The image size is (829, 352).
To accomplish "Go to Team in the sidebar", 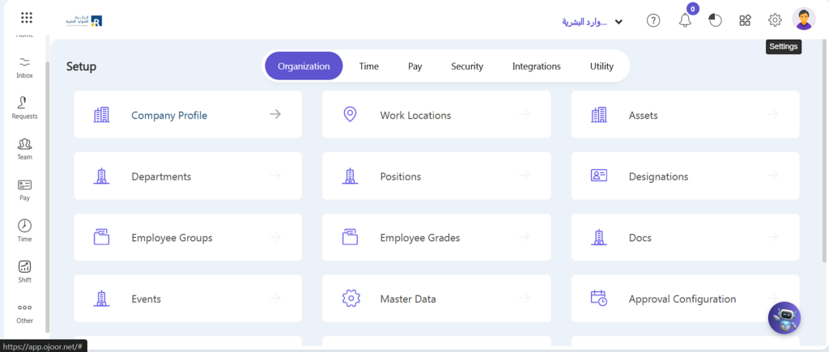I will [25, 148].
